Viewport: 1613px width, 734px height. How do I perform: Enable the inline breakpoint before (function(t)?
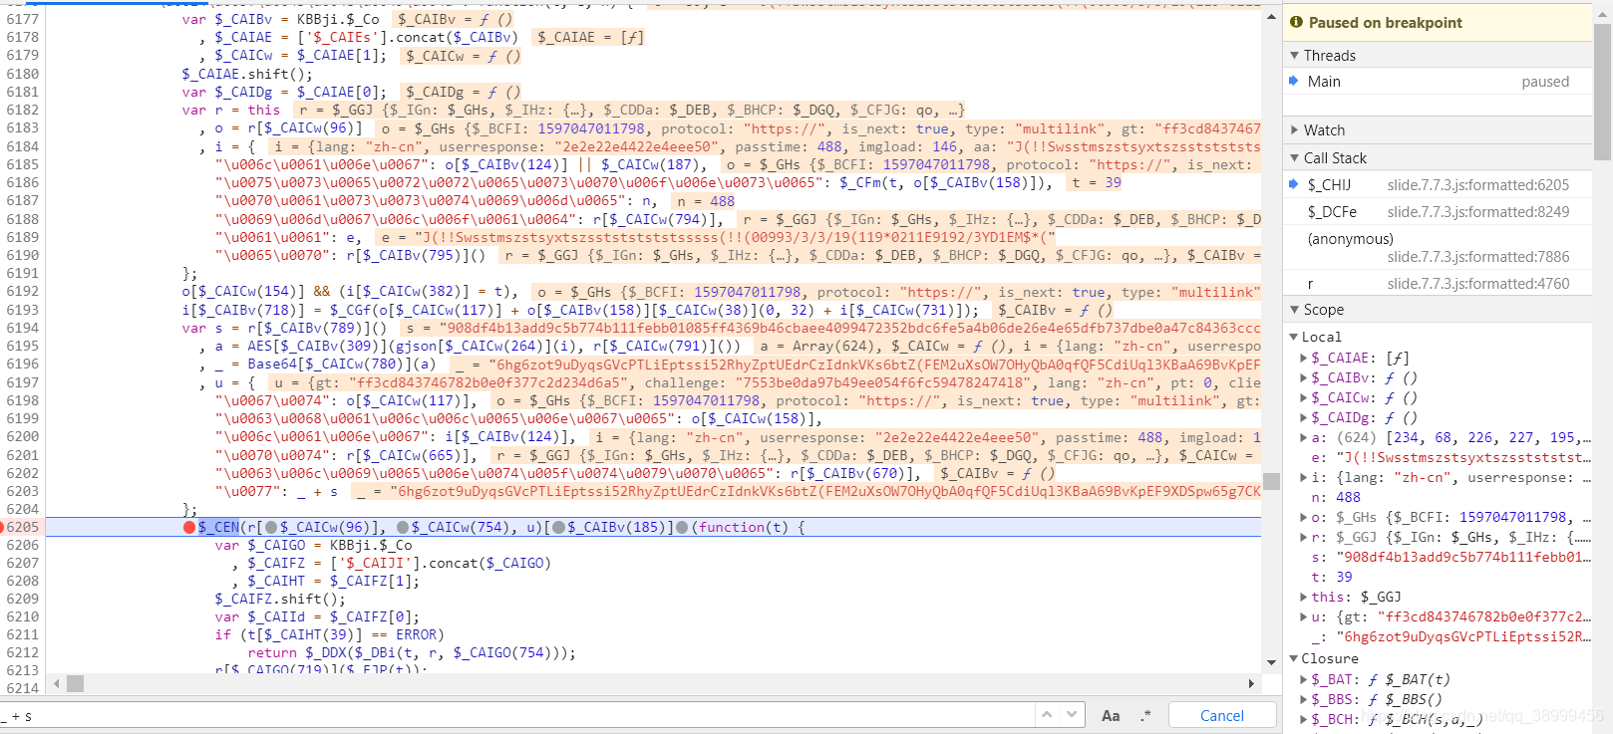pyautogui.click(x=682, y=527)
